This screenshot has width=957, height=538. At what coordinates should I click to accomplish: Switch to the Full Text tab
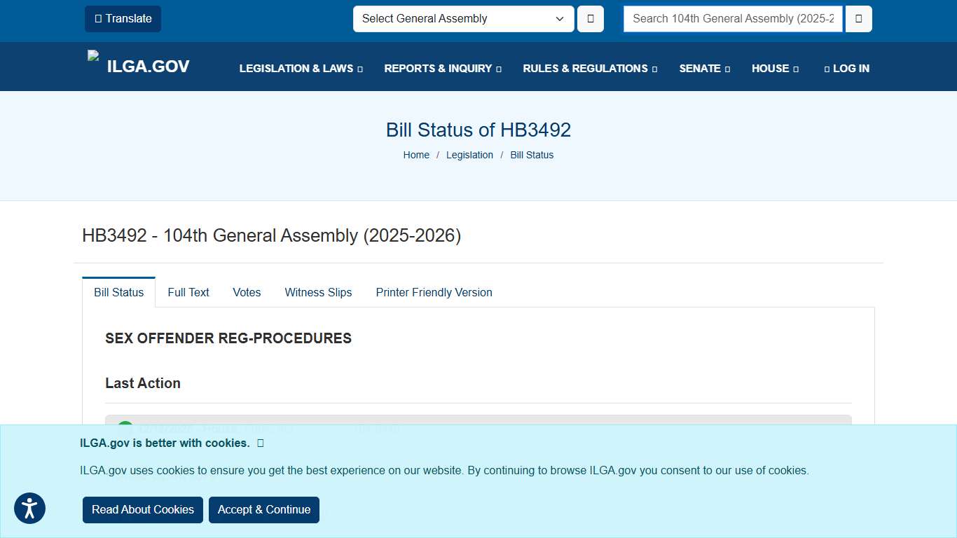[188, 292]
